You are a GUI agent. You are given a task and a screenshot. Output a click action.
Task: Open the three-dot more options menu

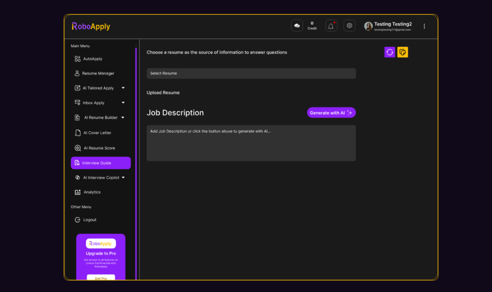point(424,26)
